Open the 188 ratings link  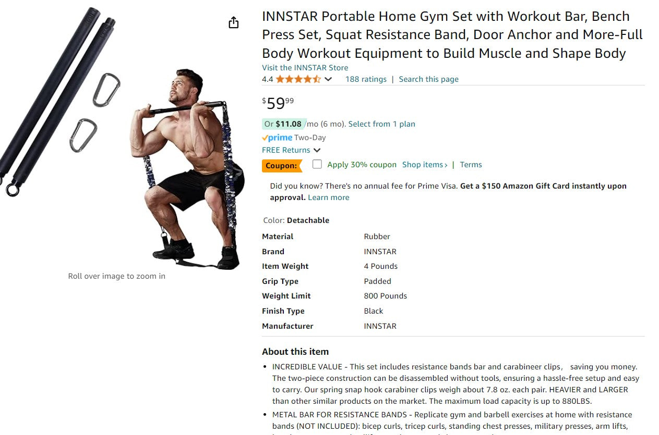click(365, 79)
